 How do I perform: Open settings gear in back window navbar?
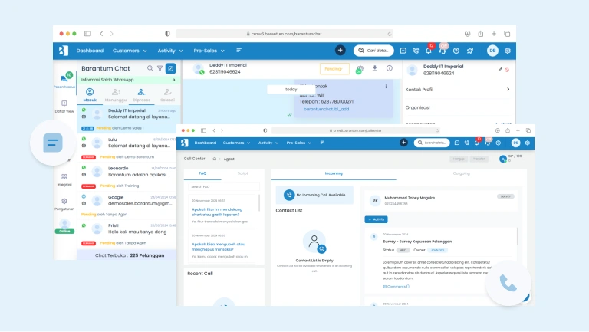508,51
